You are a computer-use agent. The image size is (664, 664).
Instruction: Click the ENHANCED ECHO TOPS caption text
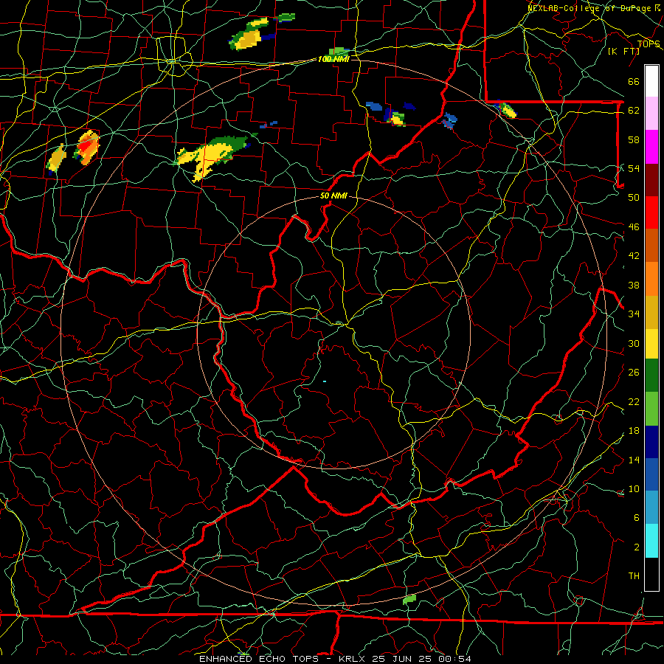335,659
